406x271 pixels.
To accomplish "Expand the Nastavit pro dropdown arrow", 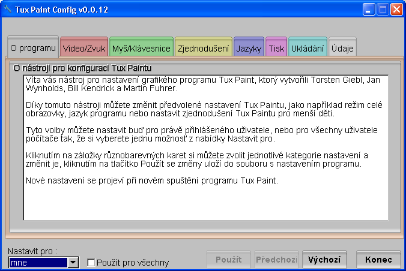I will (73, 263).
